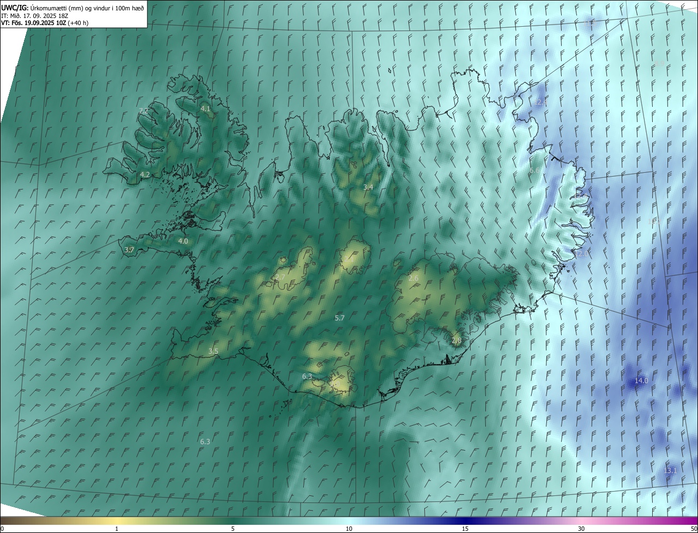Viewport: 698px width, 533px height.
Task: Click the UWC/IG map title text
Action: click(73, 8)
